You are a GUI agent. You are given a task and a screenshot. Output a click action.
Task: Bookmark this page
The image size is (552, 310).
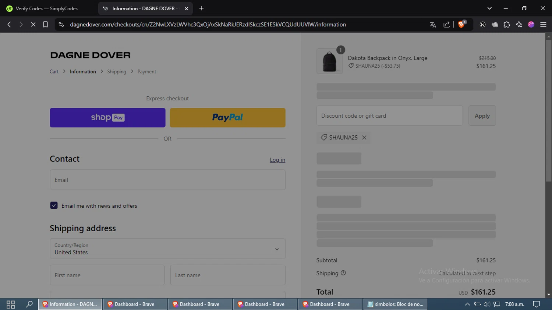click(x=45, y=25)
